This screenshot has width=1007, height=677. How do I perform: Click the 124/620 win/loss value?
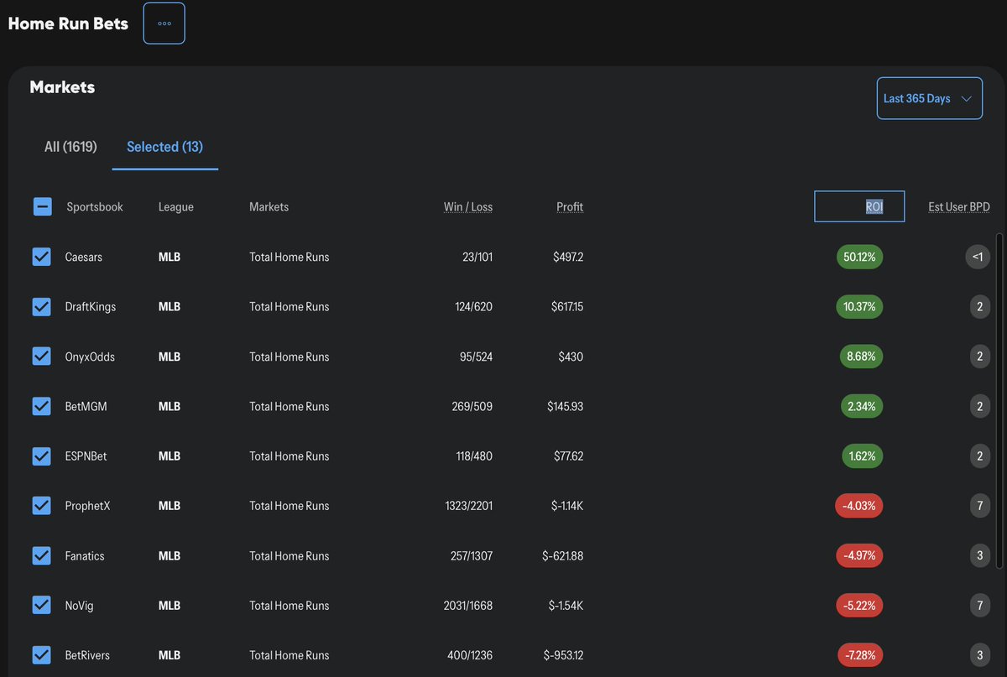pyautogui.click(x=474, y=307)
